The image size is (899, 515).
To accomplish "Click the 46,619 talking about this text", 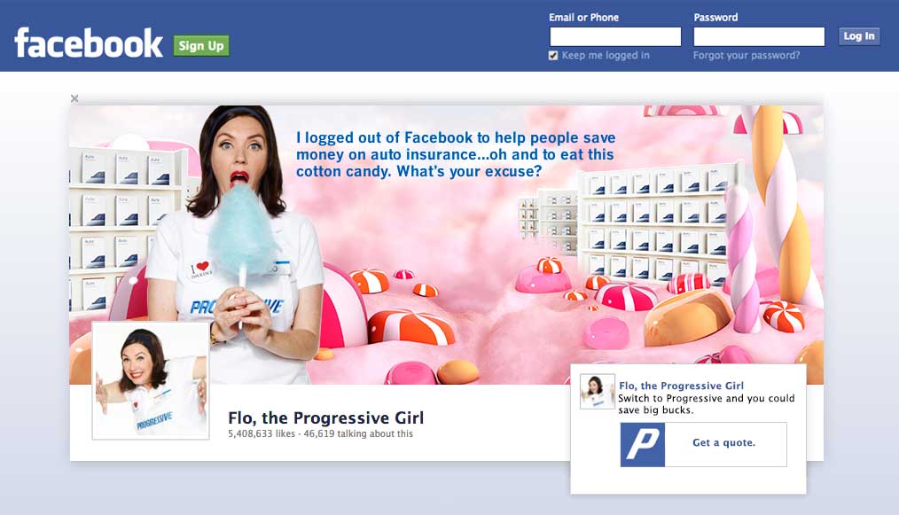I will [358, 434].
